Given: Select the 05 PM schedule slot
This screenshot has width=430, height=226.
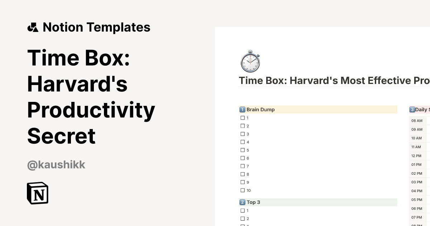Looking at the screenshot, I should [416, 199].
